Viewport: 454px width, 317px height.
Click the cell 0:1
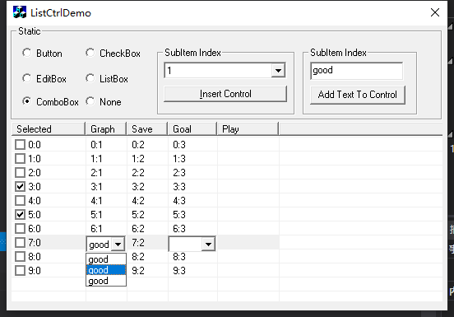(96, 145)
